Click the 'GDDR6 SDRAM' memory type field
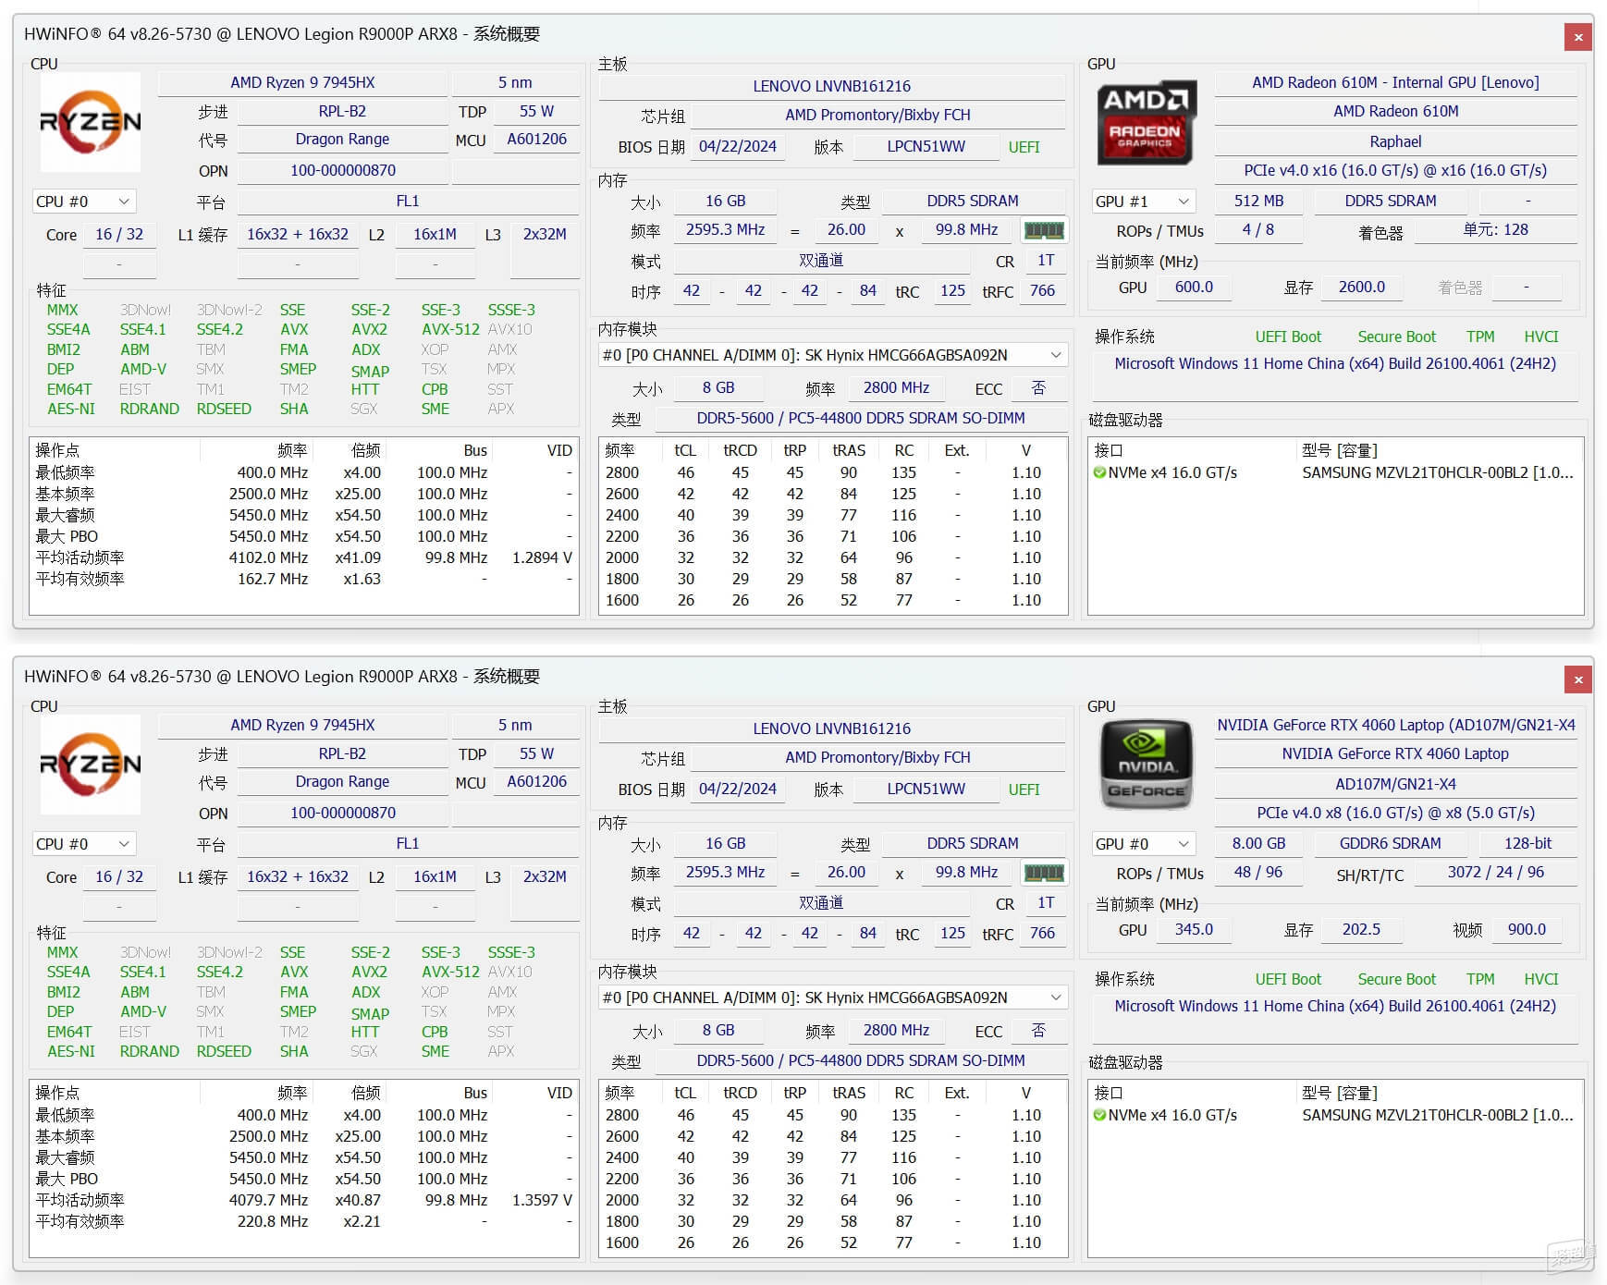This screenshot has width=1607, height=1285. (1390, 843)
